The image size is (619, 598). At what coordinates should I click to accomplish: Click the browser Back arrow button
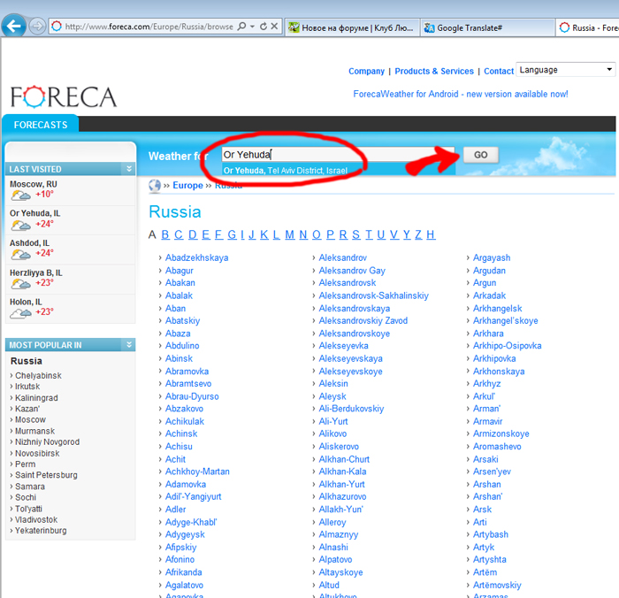point(13,26)
